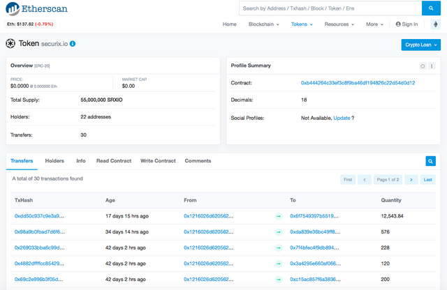Go to previous page with left chevron
Viewport: 447px width, 290px height.
pos(365,180)
